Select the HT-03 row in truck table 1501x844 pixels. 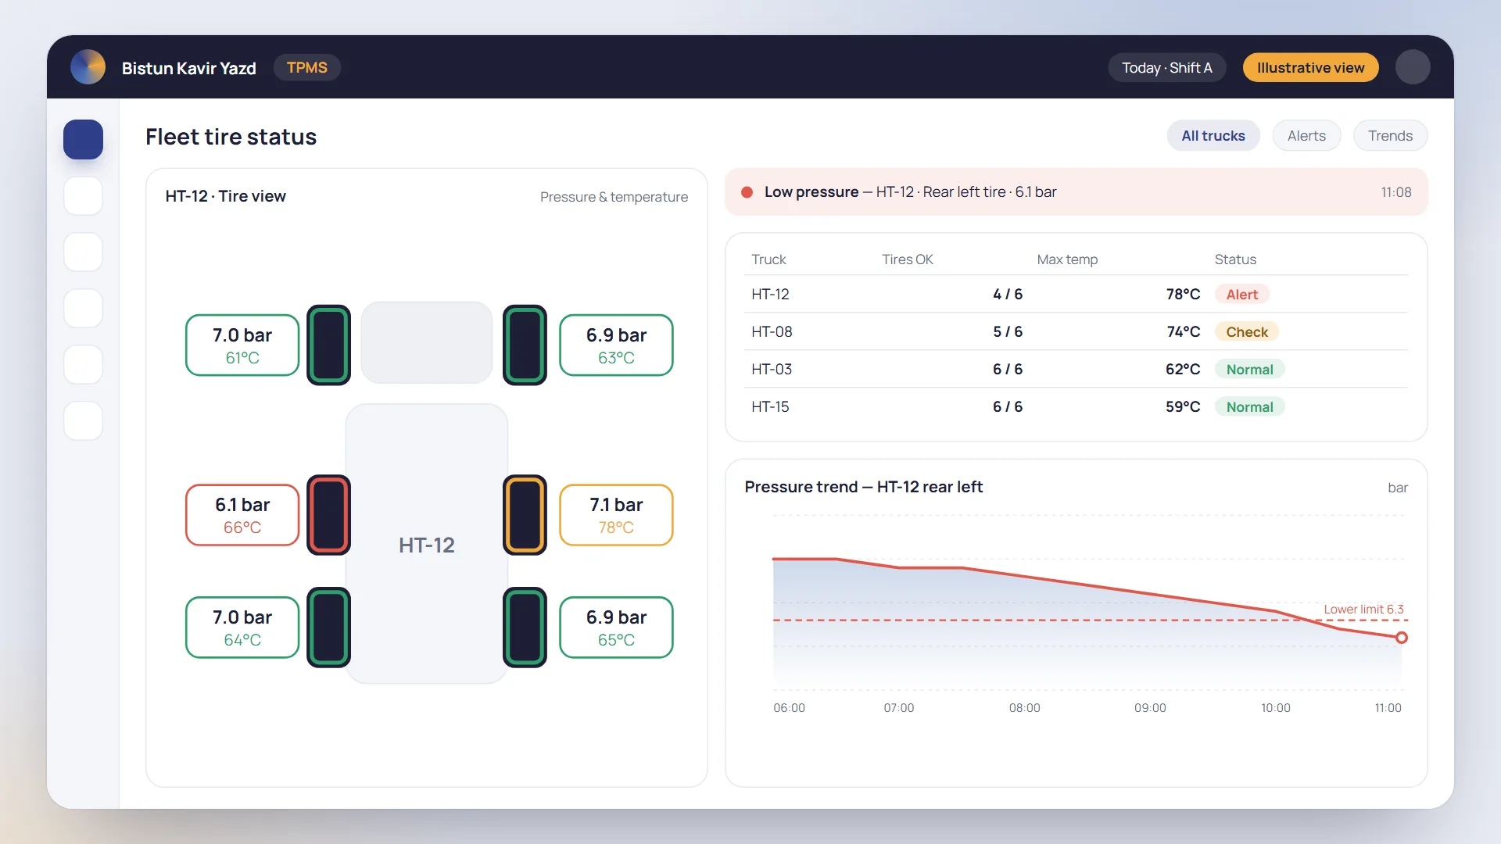point(1076,369)
